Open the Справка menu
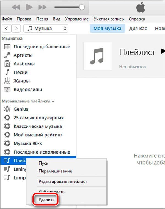The width and height of the screenshot is (165, 209). (x=137, y=19)
